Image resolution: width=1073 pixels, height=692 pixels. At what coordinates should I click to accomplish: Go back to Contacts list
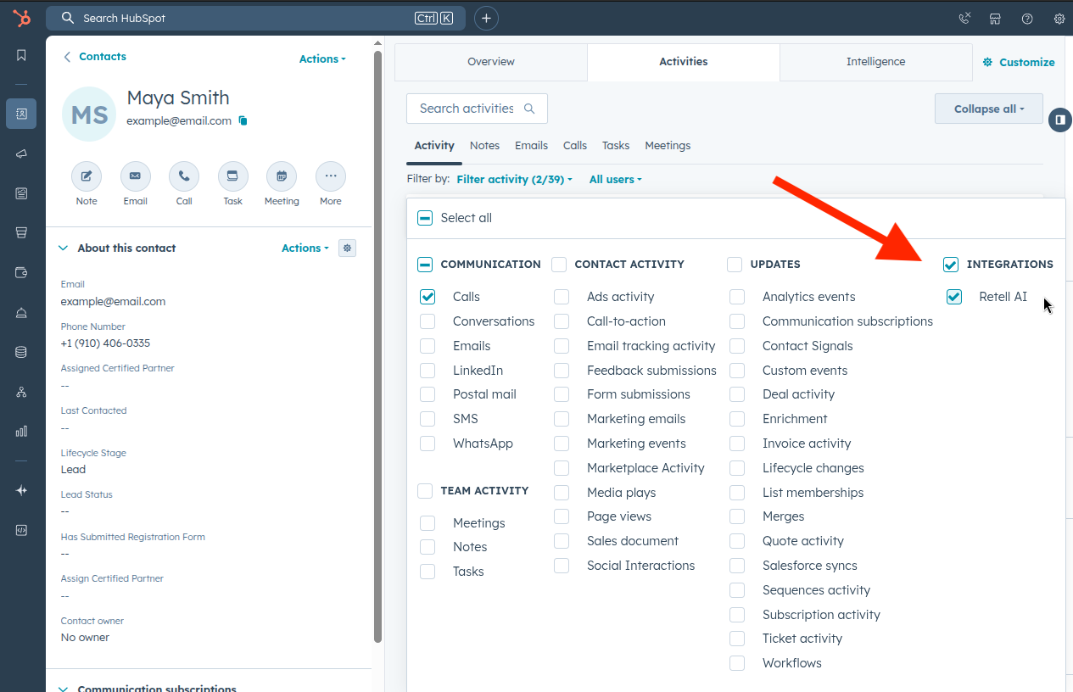coord(95,57)
